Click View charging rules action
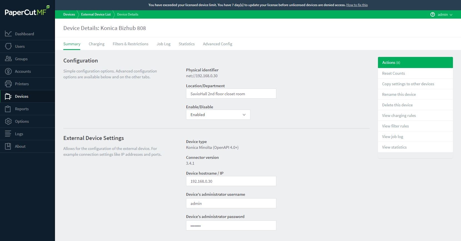This screenshot has width=461, height=241. [415, 116]
